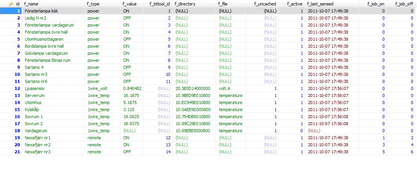The image size is (417, 169).
Task: Click the f_last_sensed column header
Action: click(x=321, y=4)
